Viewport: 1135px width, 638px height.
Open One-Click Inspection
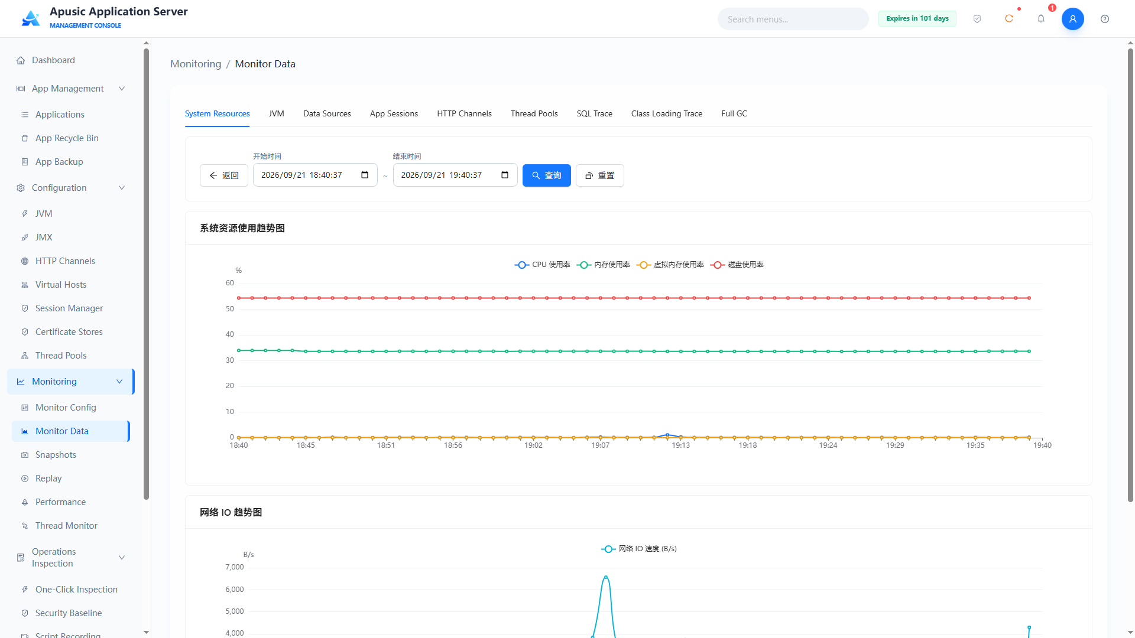pyautogui.click(x=71, y=590)
